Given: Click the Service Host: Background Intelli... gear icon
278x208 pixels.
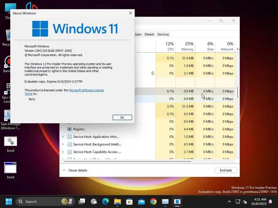Looking at the screenshot, I should pos(69,144).
